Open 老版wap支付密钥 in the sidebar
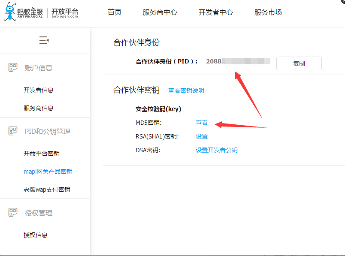The height and width of the screenshot is (256, 345). [47, 190]
